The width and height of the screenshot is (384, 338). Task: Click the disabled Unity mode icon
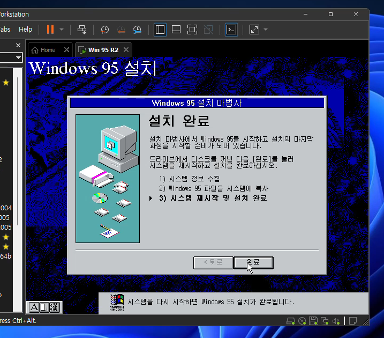pyautogui.click(x=208, y=30)
